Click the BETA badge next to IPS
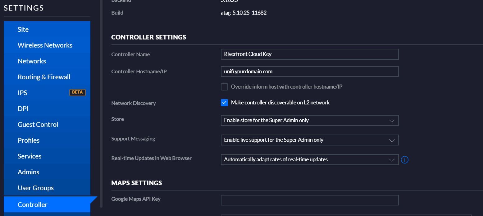 pyautogui.click(x=77, y=92)
